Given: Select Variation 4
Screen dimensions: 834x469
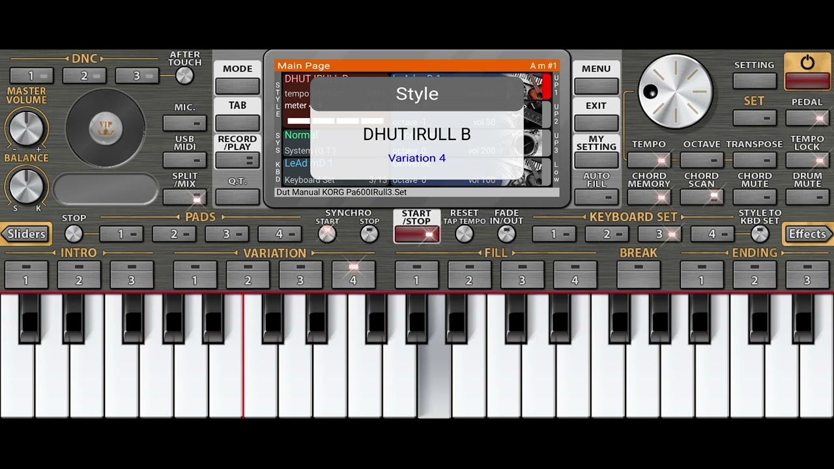Looking at the screenshot, I should (x=353, y=274).
